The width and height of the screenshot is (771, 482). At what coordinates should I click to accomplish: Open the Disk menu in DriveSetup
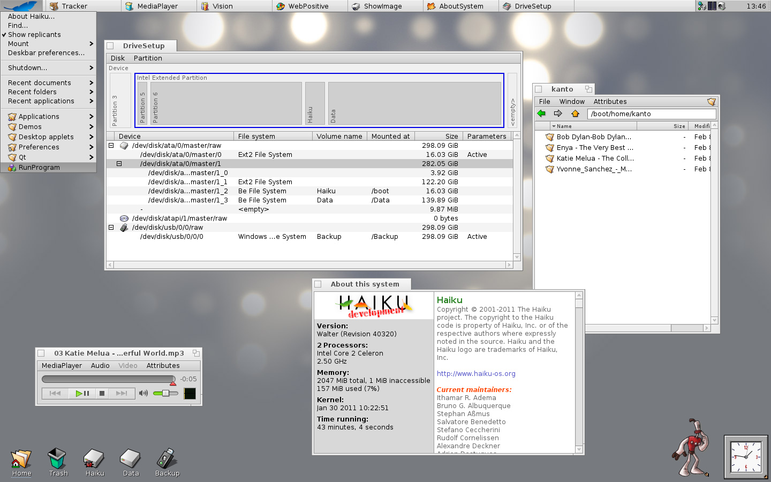tap(118, 58)
